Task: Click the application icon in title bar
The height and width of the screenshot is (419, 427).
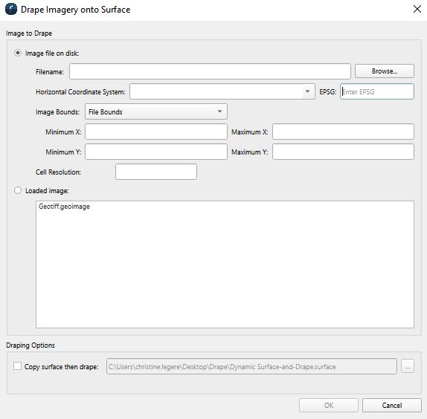Action: [11, 9]
